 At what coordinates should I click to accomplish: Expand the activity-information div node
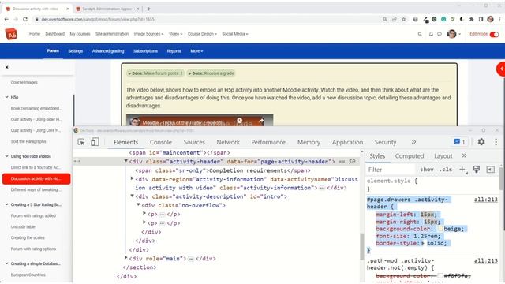coord(132,178)
